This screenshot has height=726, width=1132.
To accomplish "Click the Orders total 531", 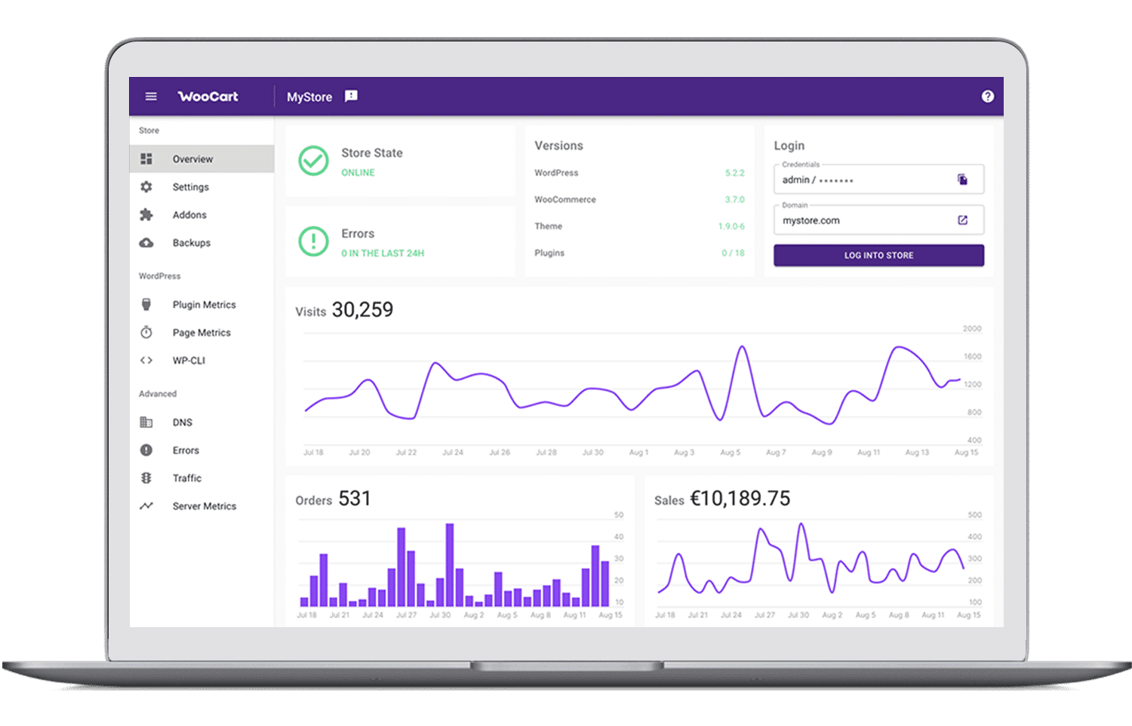I will (x=355, y=498).
